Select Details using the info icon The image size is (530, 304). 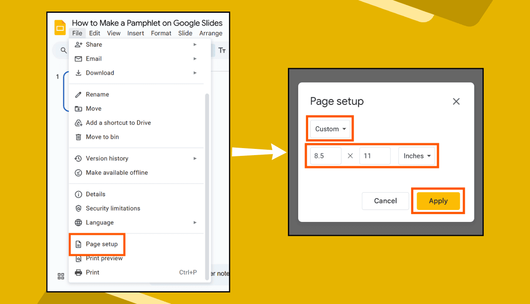coord(78,194)
